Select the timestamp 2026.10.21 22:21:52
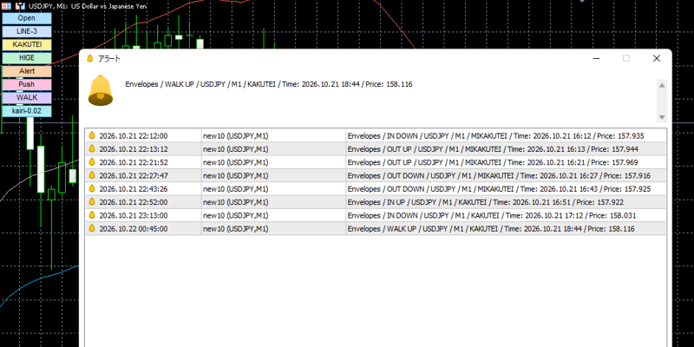This screenshot has height=347, width=694. click(x=134, y=162)
